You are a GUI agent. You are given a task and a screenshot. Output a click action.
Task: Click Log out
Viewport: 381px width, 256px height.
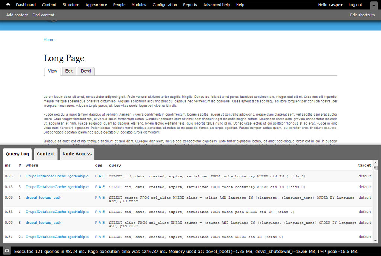(x=355, y=4)
